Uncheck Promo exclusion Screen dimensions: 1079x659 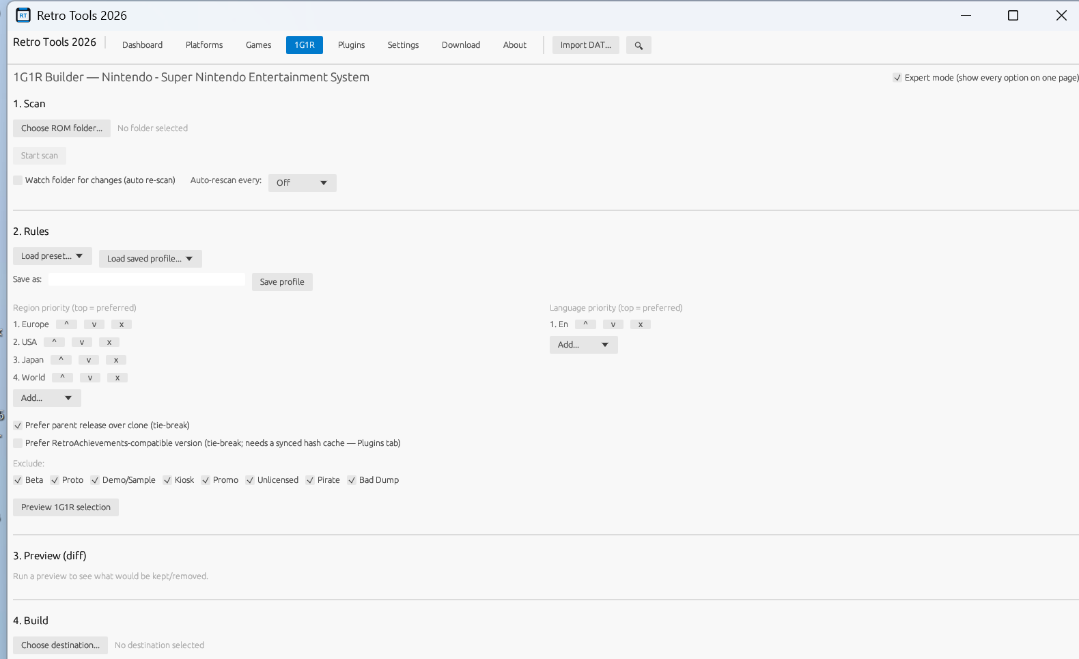click(206, 480)
